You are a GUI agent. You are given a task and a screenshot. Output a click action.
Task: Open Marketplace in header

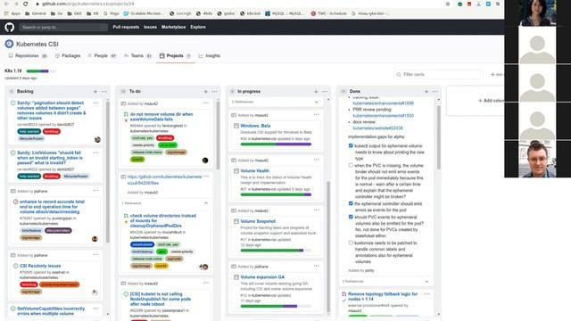coord(174,27)
